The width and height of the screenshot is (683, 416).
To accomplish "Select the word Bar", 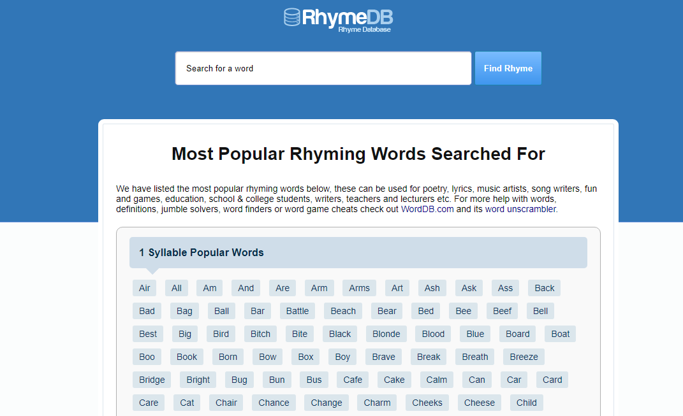I will tap(258, 311).
